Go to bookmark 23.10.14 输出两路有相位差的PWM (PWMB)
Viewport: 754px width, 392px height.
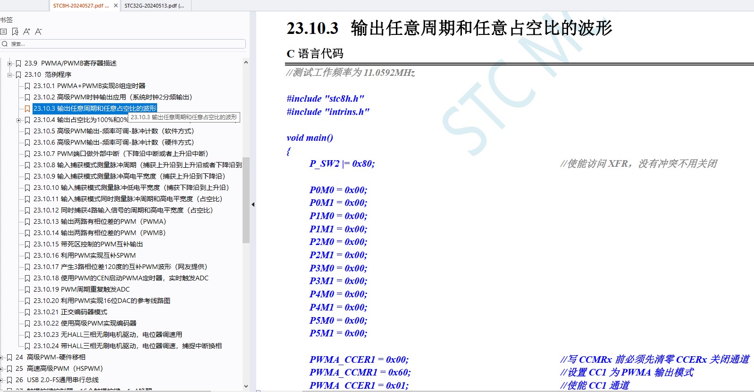click(x=100, y=233)
